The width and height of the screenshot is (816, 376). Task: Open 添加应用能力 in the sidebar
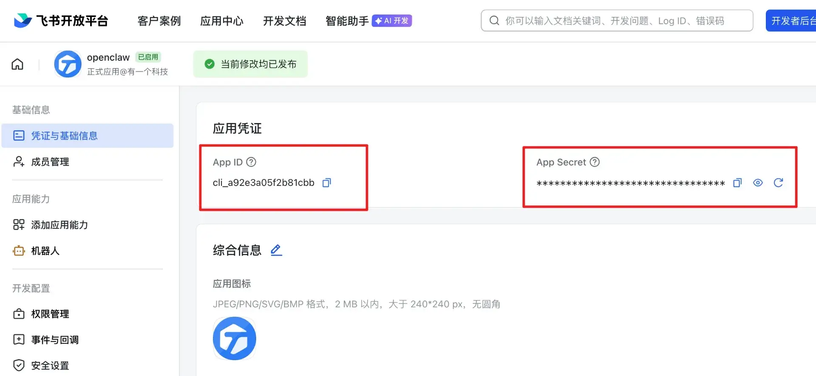point(59,225)
